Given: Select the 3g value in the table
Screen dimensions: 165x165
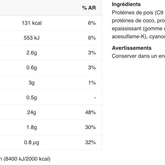Looking at the screenshot, I should point(32,83).
